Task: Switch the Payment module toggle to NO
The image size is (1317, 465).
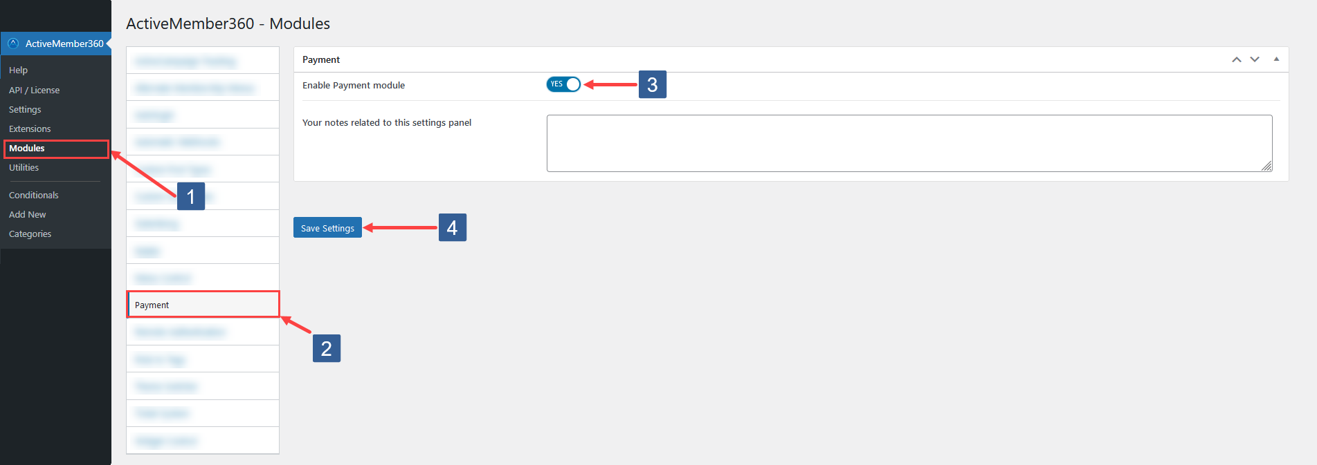Action: click(563, 84)
